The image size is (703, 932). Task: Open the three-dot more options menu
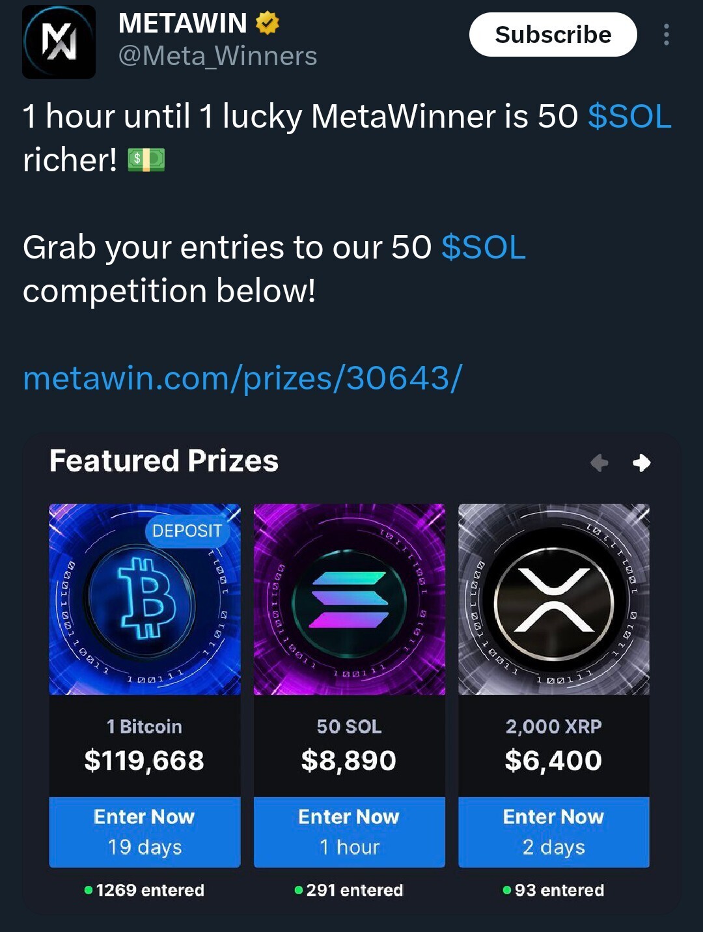[666, 35]
